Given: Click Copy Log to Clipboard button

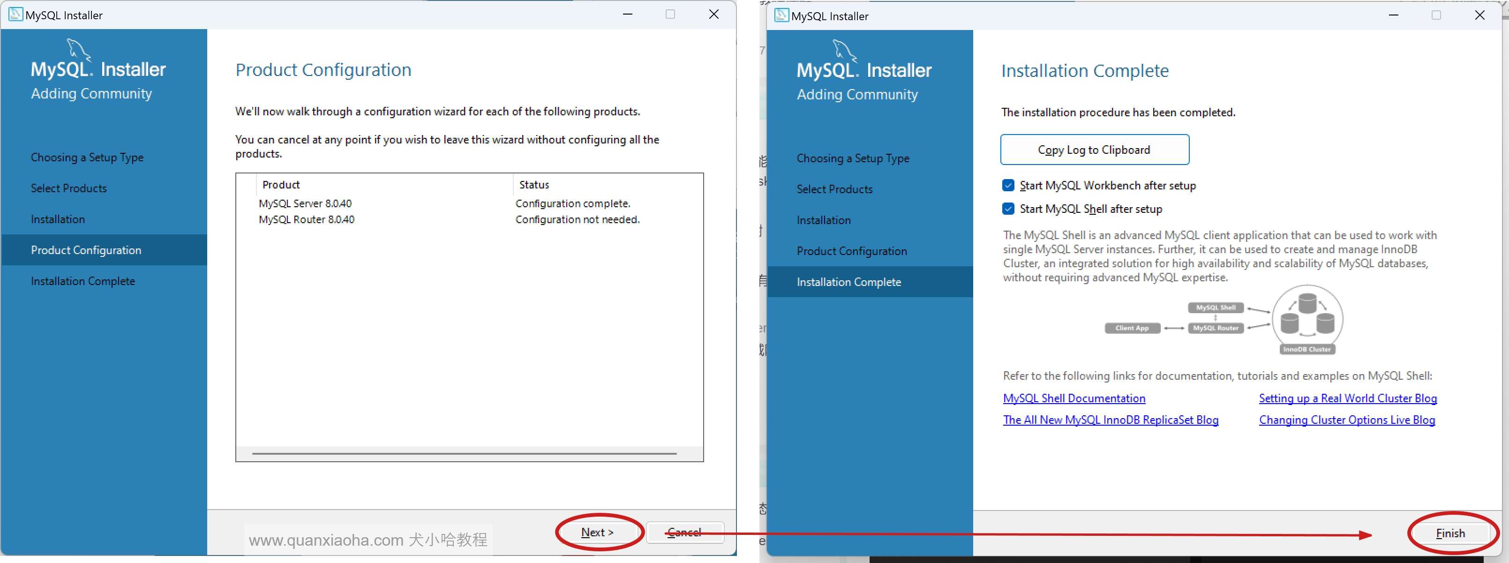Looking at the screenshot, I should click(x=1094, y=150).
